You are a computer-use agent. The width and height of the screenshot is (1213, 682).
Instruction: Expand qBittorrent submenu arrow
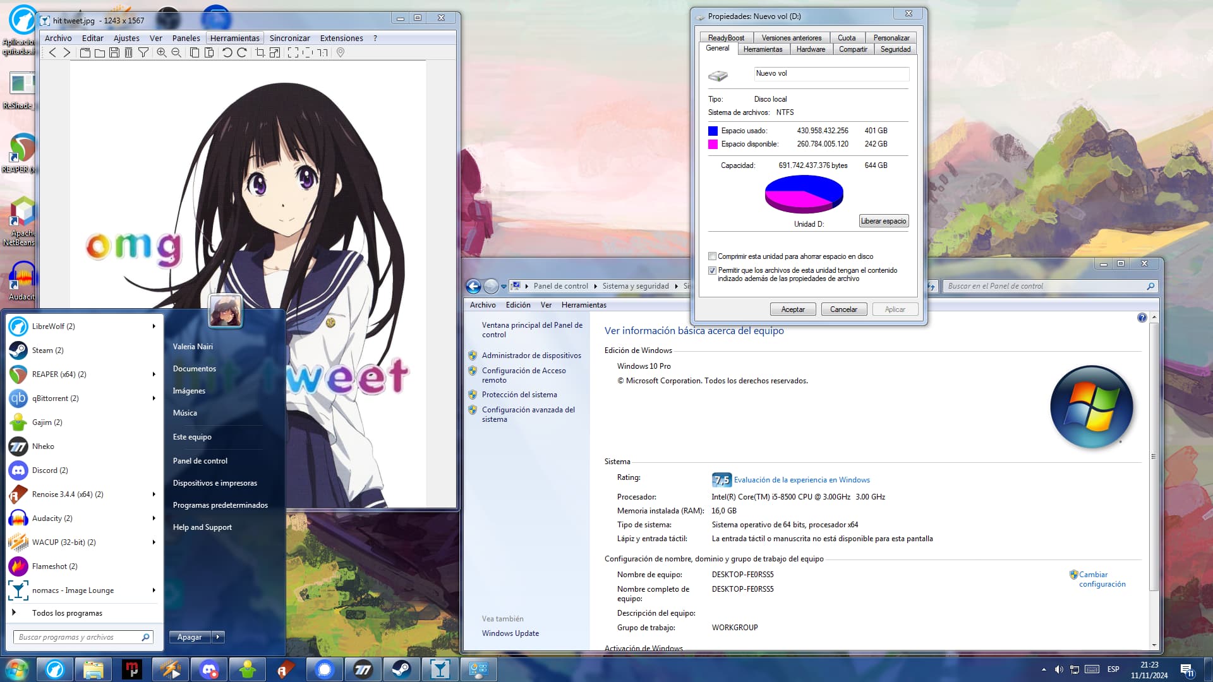(x=154, y=398)
